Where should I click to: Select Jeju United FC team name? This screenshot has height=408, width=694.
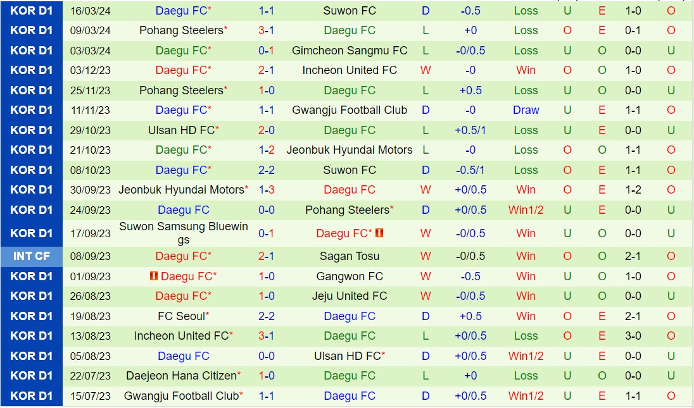click(x=350, y=296)
